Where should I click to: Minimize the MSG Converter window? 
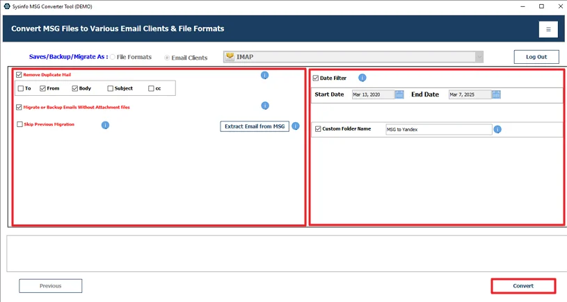(522, 6)
